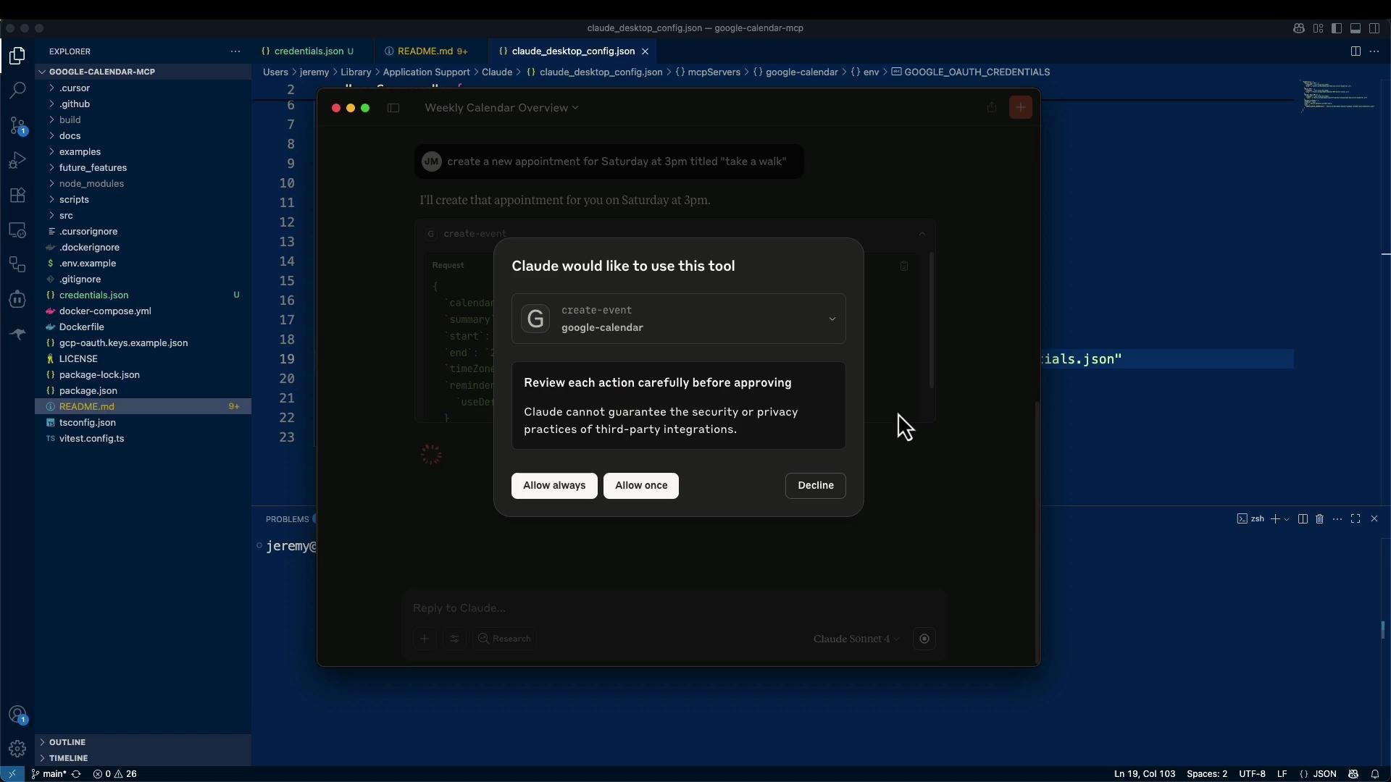
Task: Toggle the bottom panel layout icon
Action: coord(1356,28)
